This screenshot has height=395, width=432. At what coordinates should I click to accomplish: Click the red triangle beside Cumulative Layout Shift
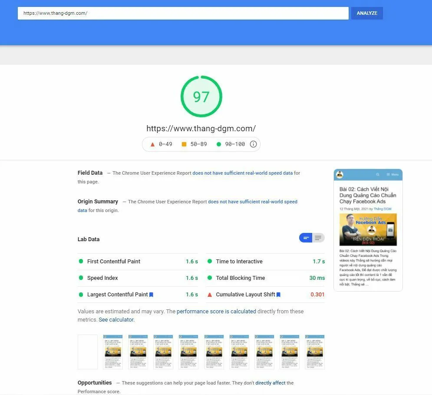coord(210,295)
